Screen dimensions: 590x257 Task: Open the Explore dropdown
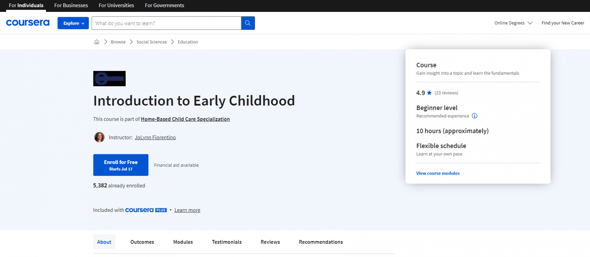tap(73, 23)
